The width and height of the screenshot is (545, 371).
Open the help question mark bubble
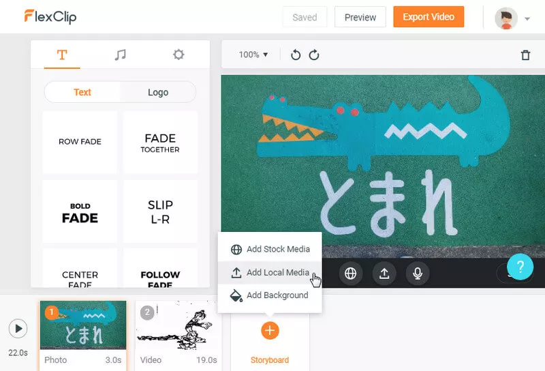point(520,267)
